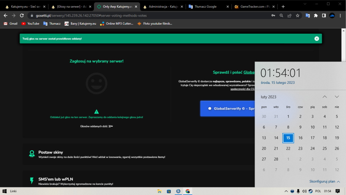Open the saved password key icon

[x=273, y=16]
